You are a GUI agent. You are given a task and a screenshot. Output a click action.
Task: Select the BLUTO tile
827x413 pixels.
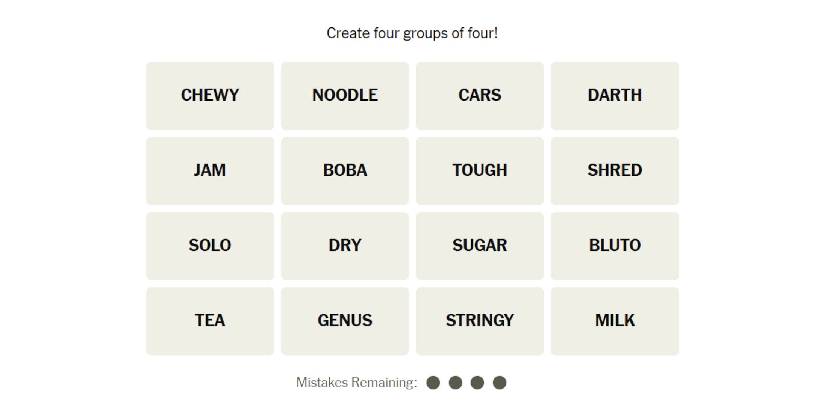click(615, 246)
